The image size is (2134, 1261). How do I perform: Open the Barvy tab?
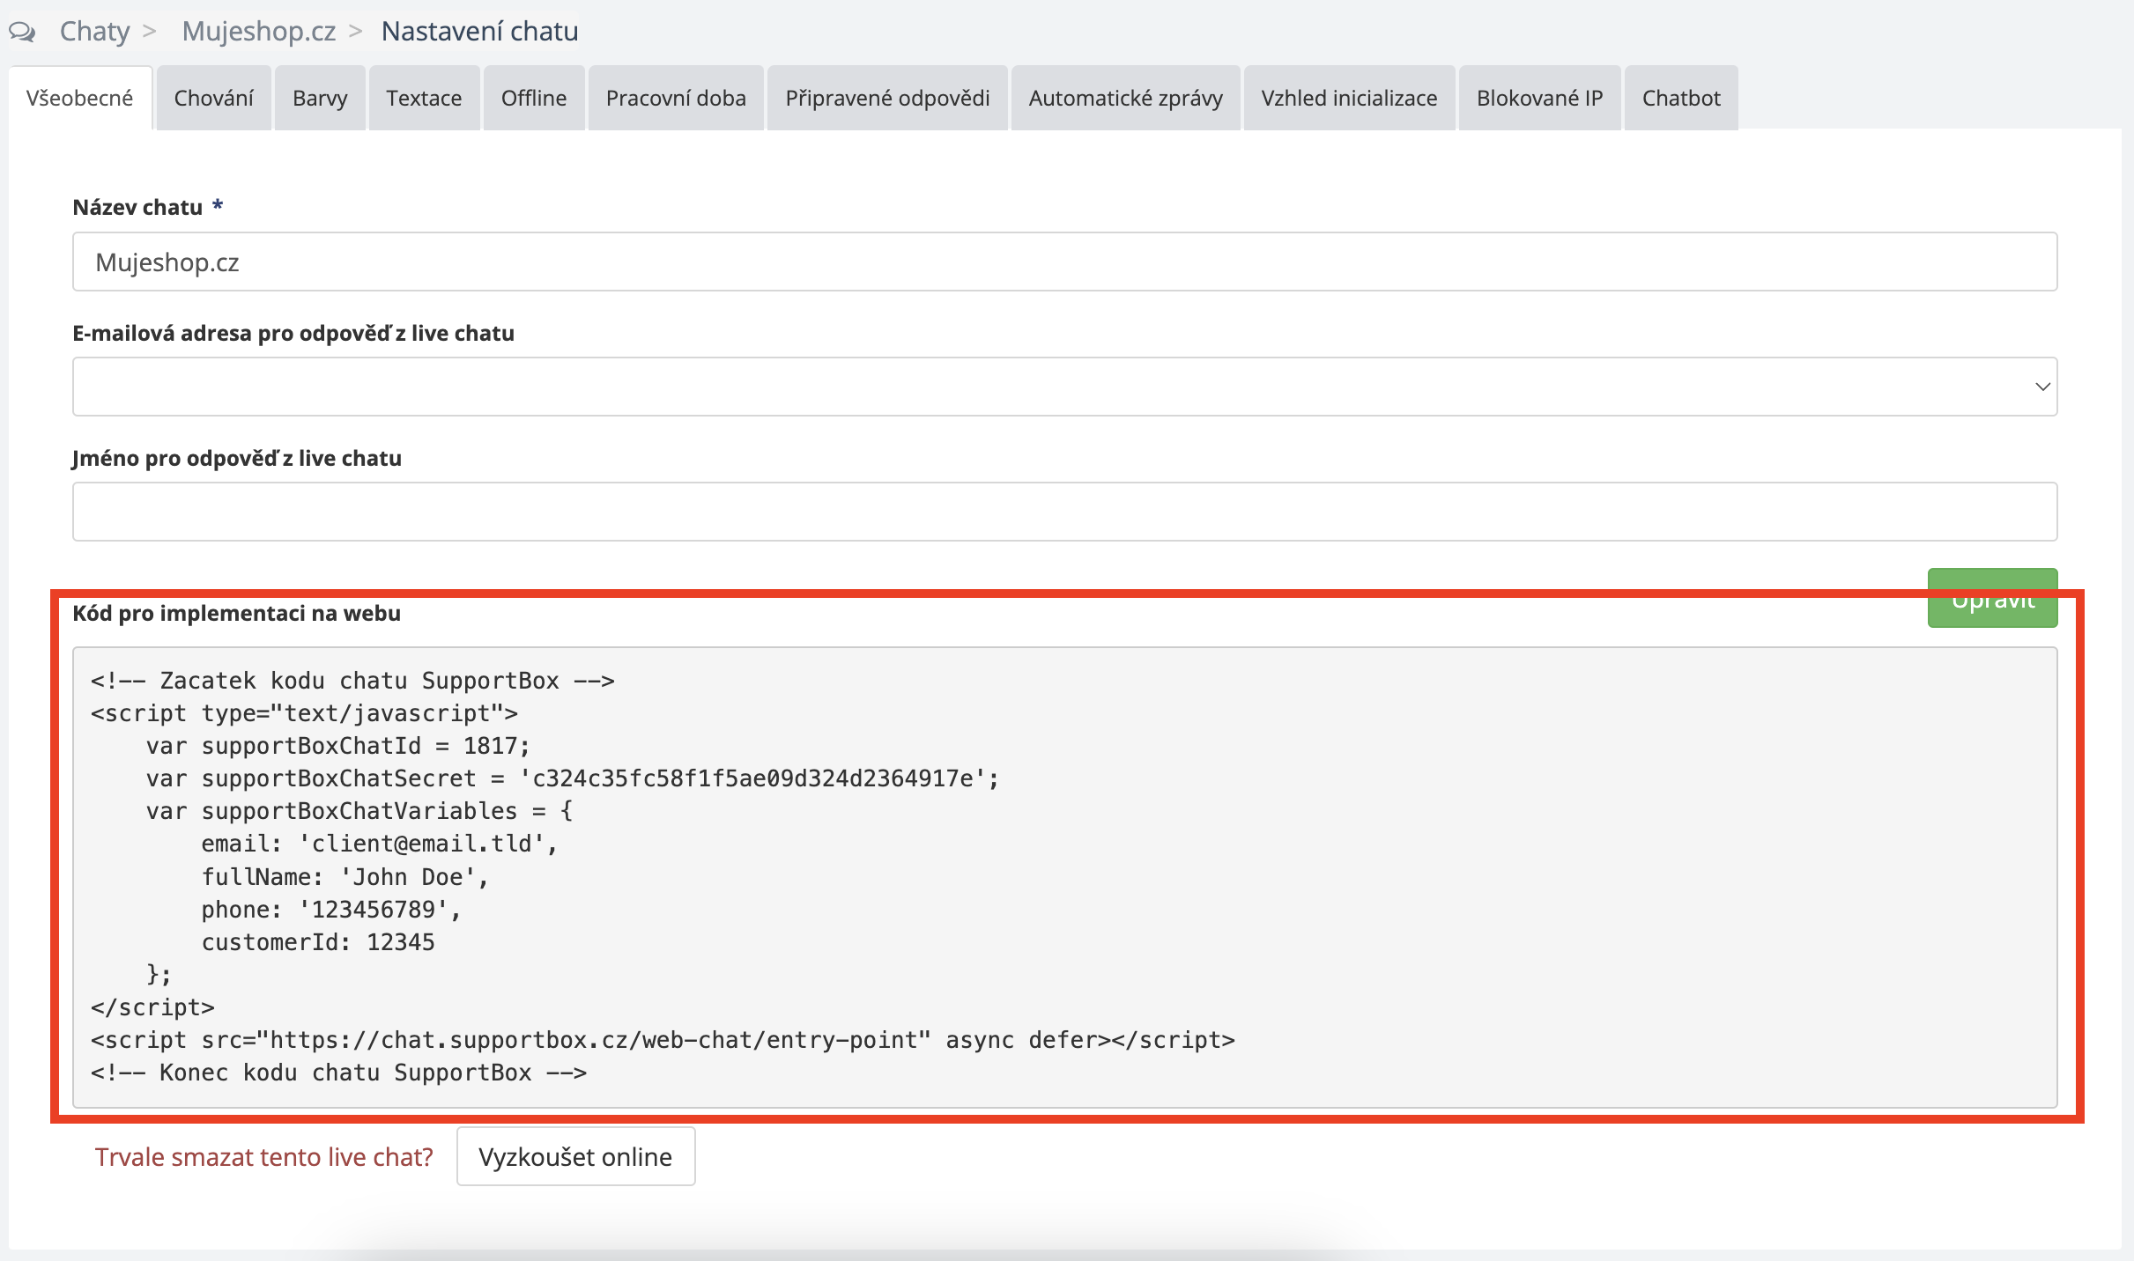pos(320,98)
